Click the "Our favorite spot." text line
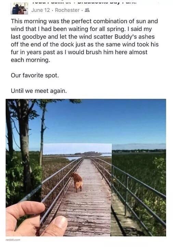 click(x=35, y=75)
